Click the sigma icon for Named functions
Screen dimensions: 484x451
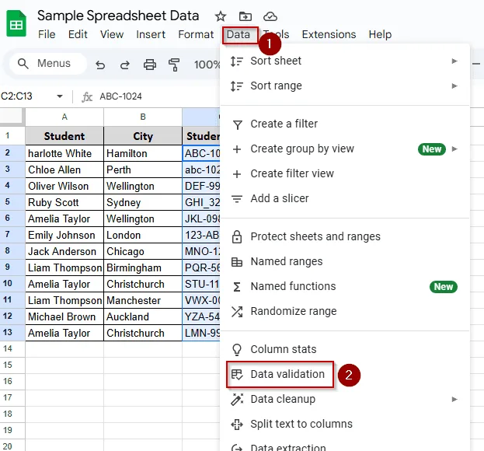237,287
